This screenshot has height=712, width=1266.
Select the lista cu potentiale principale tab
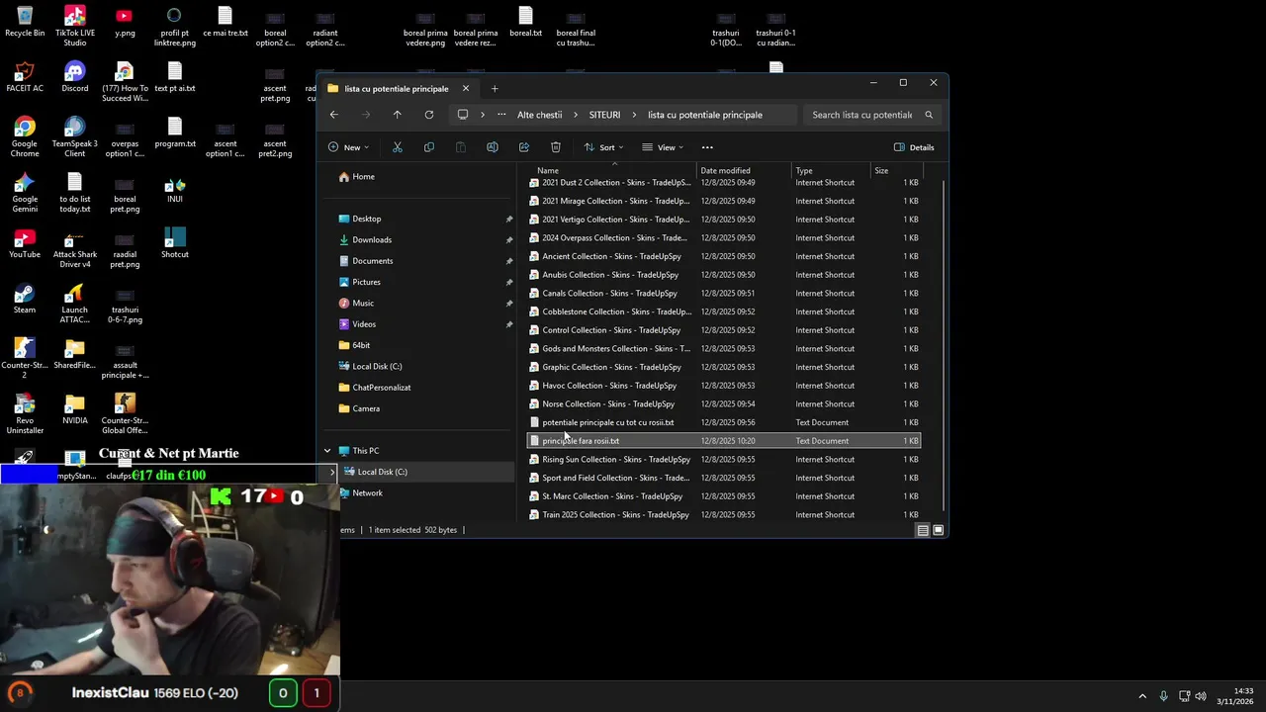click(397, 89)
